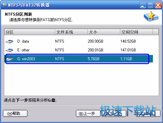Click NTFS file system cell of G: win2003
This screenshot has width=163, height=123.
click(x=60, y=59)
